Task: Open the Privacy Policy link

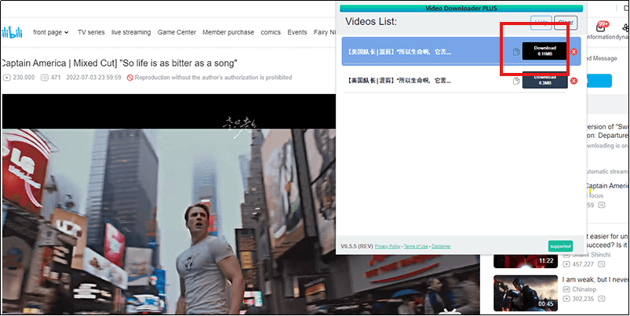Action: pyautogui.click(x=388, y=246)
